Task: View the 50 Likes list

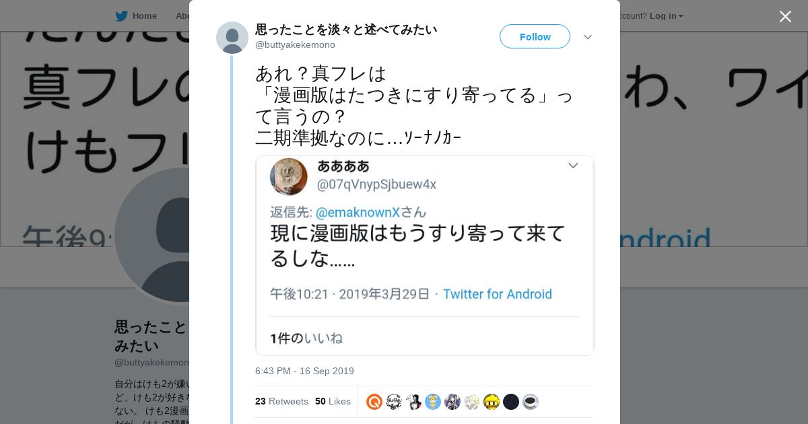Action: 333,402
